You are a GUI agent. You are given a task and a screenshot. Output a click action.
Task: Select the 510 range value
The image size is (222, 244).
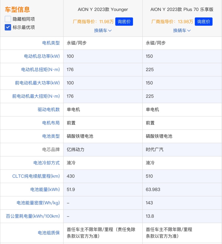pos(149,176)
